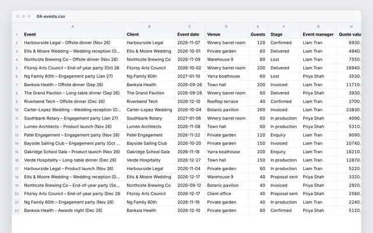Click venue cell 'Rooftop terrace'

[226, 101]
